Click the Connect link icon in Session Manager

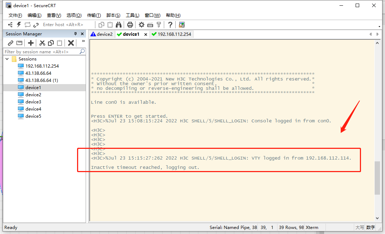(10, 43)
